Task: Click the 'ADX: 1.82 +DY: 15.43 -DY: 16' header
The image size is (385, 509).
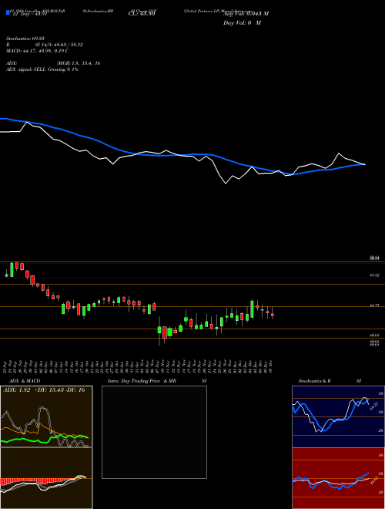Action: pos(44,390)
